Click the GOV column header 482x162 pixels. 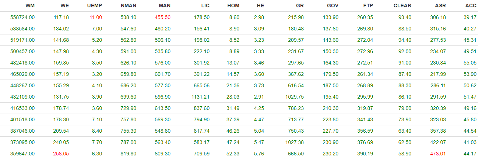[x=333, y=6]
